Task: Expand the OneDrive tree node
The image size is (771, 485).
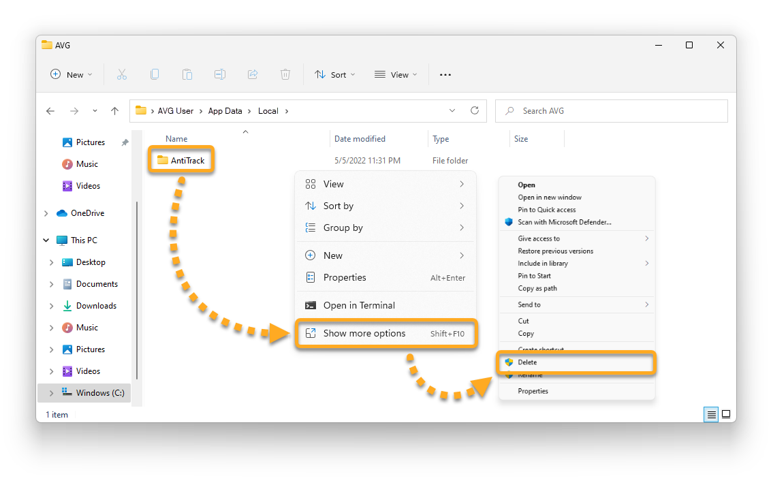Action: 46,213
